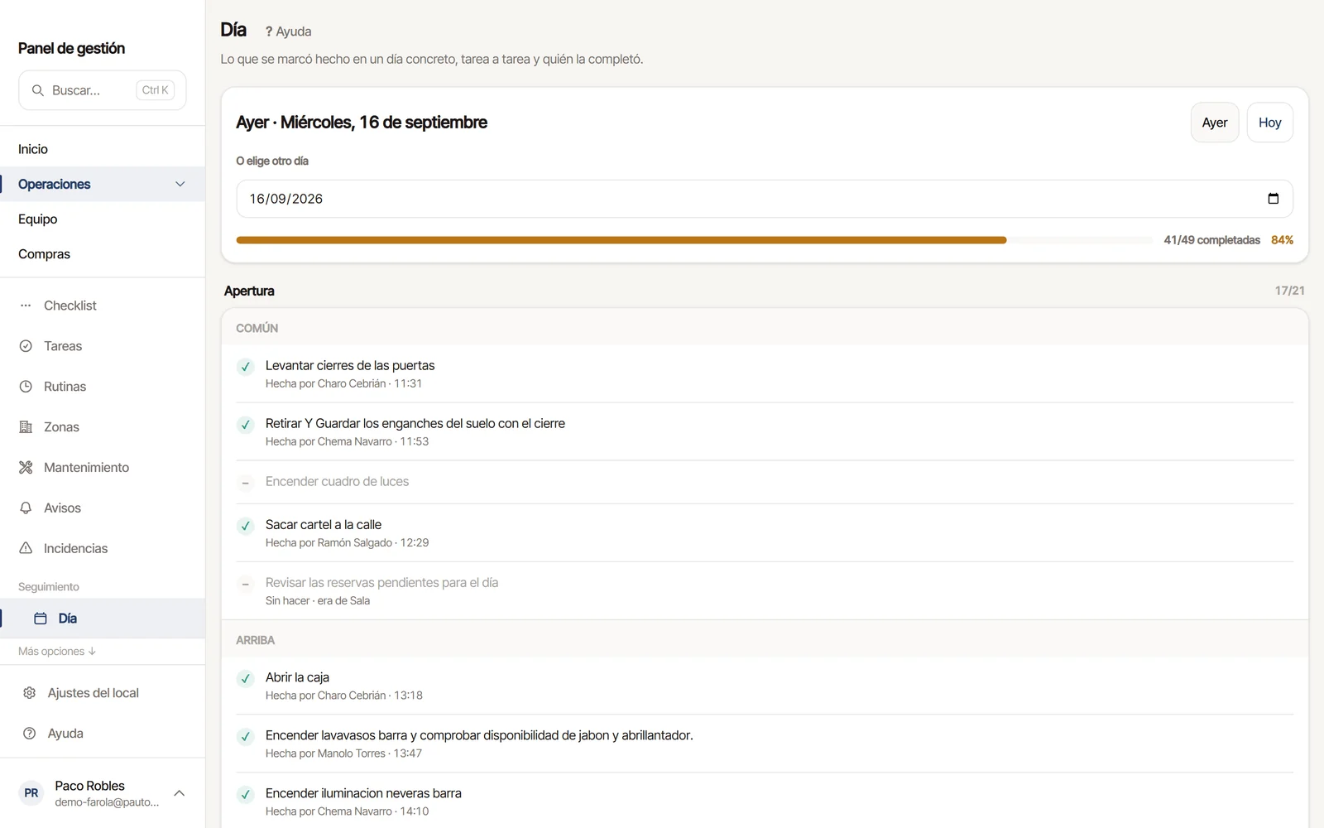Click the Ctrl K shortcut badge
1324x828 pixels.
pos(156,90)
